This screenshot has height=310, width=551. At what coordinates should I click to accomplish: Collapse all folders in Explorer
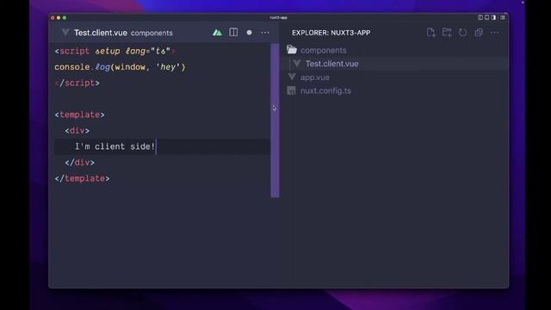pyautogui.click(x=479, y=33)
